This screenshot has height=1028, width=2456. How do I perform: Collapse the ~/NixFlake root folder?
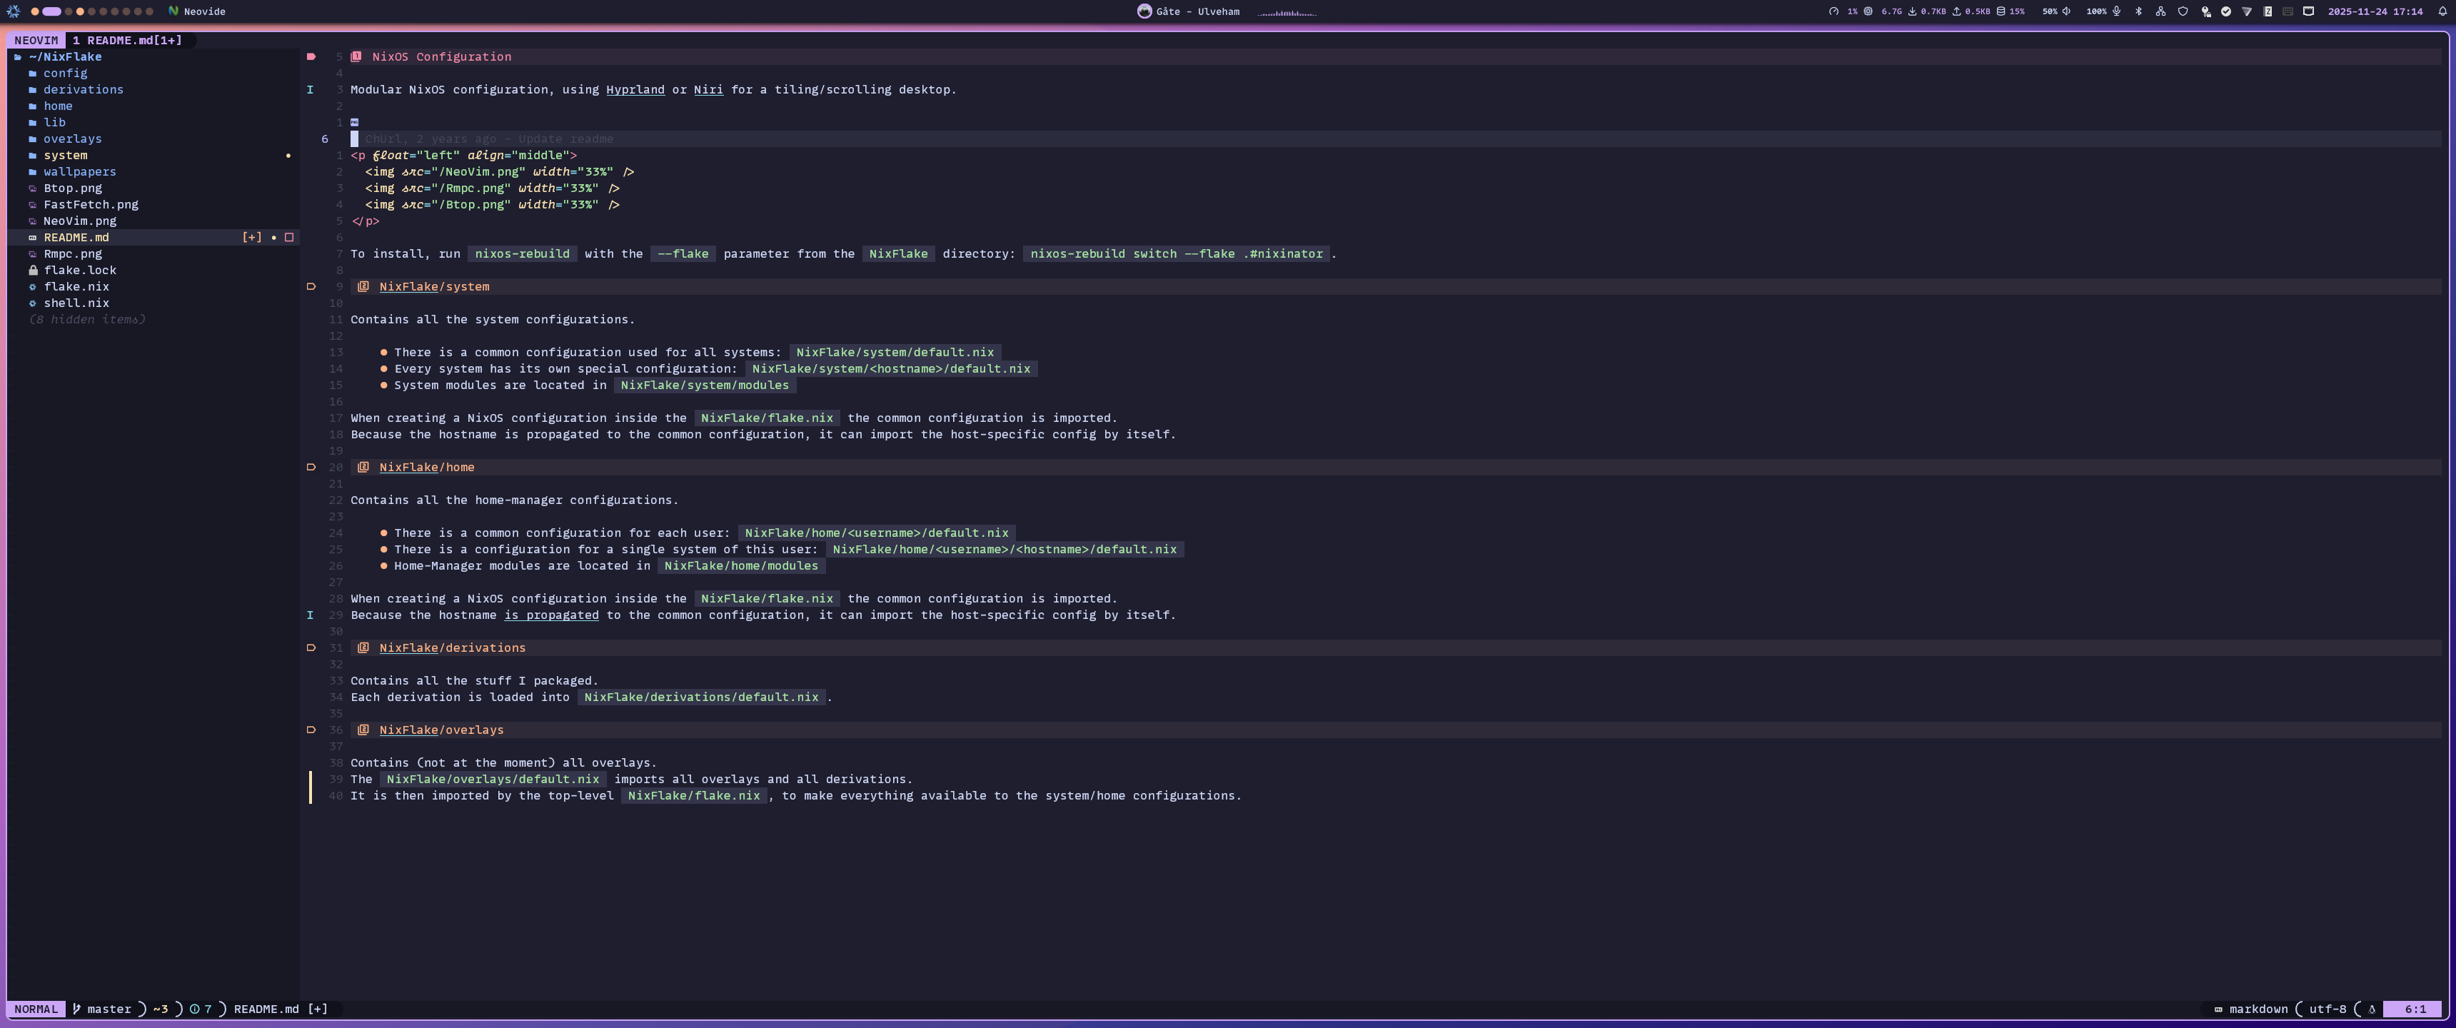(x=65, y=56)
